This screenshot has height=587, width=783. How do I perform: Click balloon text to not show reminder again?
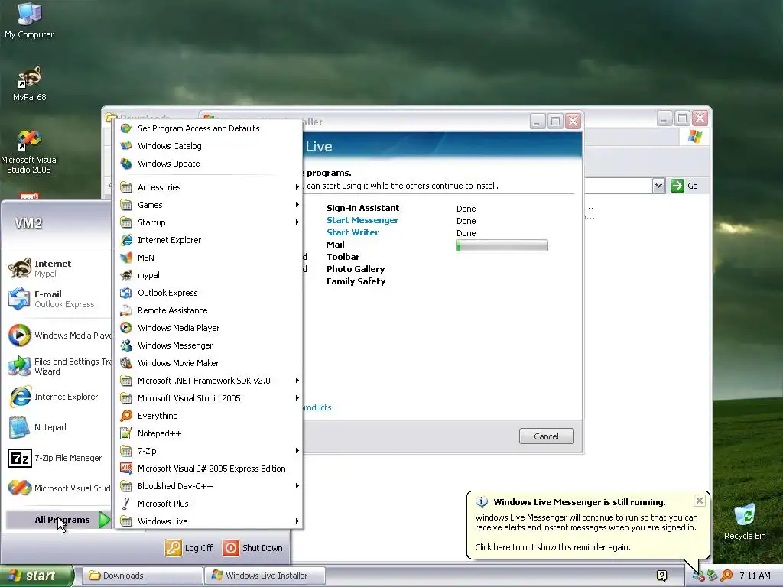552,547
